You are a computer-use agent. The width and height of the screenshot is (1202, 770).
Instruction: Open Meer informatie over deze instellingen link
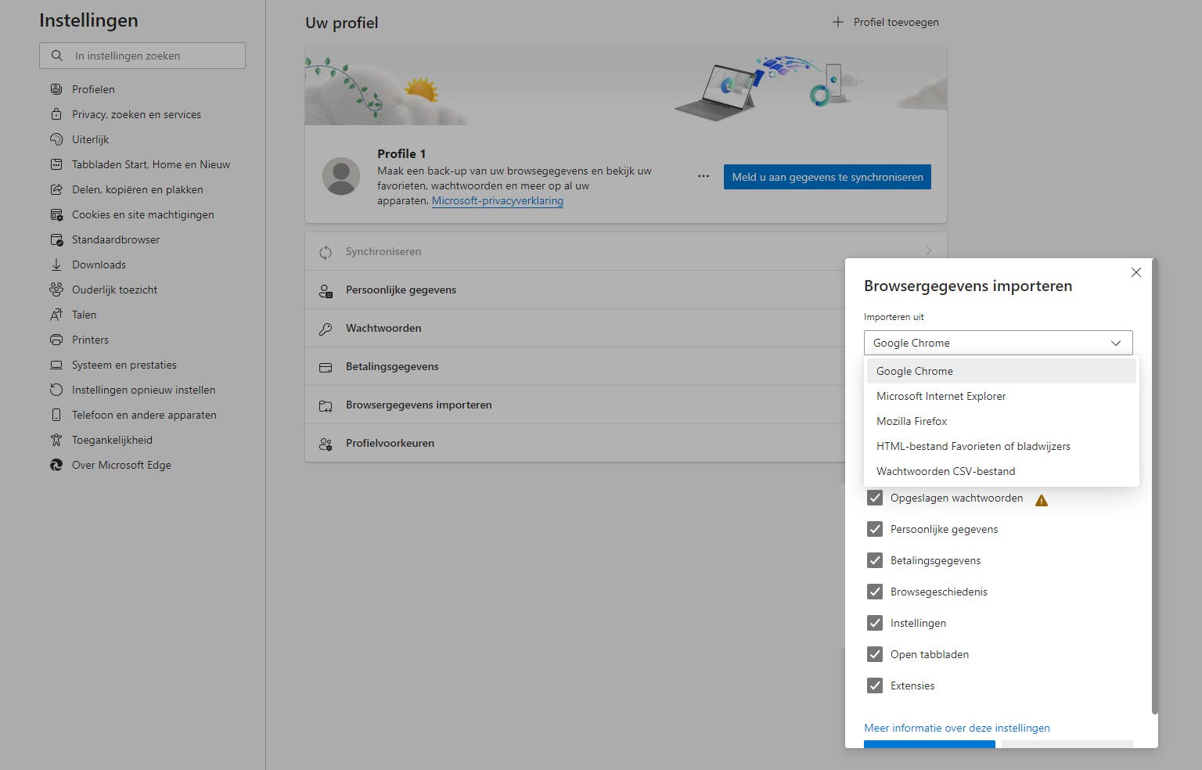click(957, 728)
